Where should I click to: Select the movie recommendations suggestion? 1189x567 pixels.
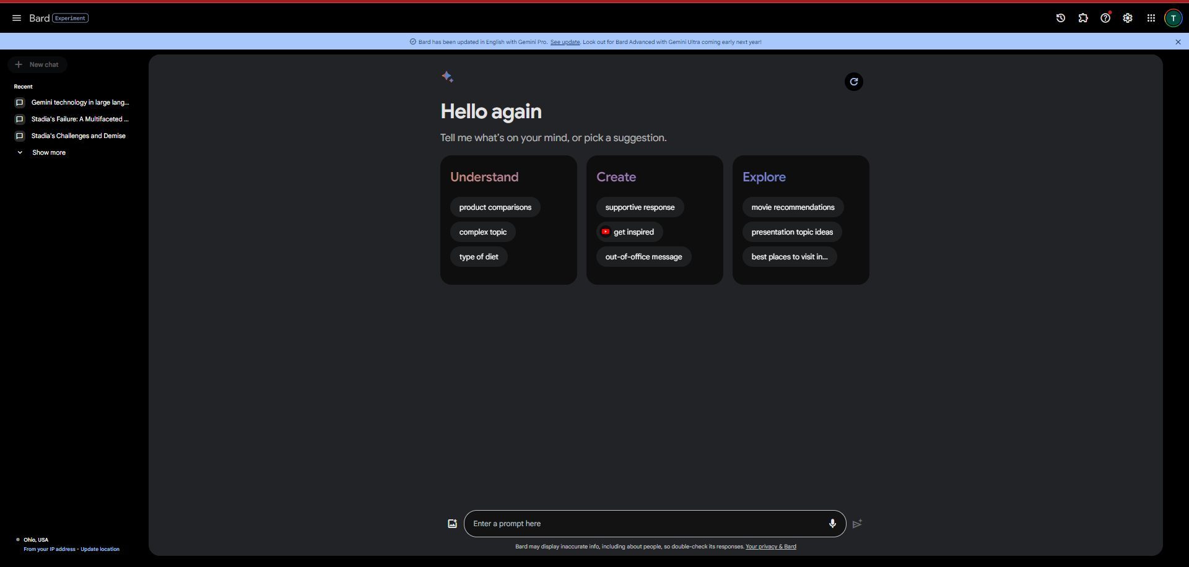point(793,207)
